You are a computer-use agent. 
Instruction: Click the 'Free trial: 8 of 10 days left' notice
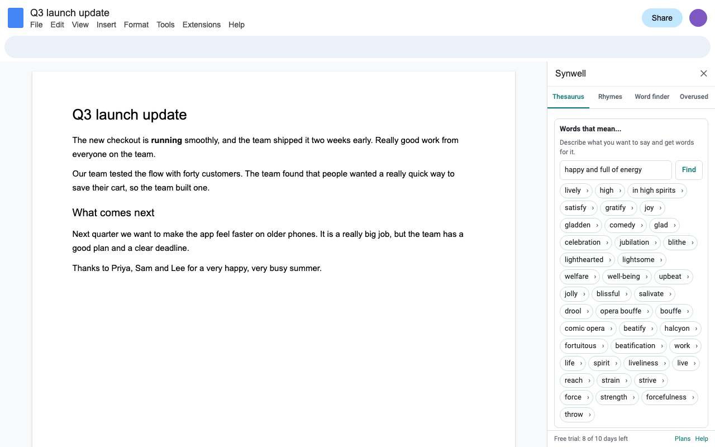tap(591, 439)
